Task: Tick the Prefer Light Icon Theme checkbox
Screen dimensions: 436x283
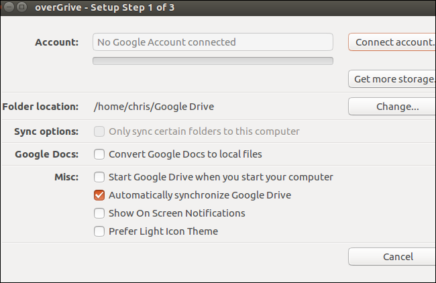Action: point(99,231)
